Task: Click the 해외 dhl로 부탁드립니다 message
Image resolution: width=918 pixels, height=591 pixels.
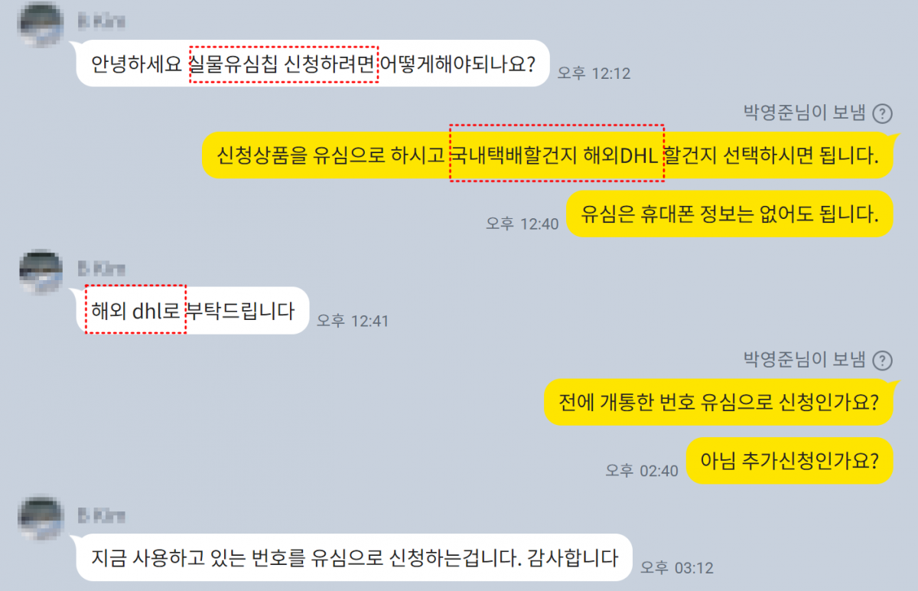Action: pyautogui.click(x=193, y=311)
